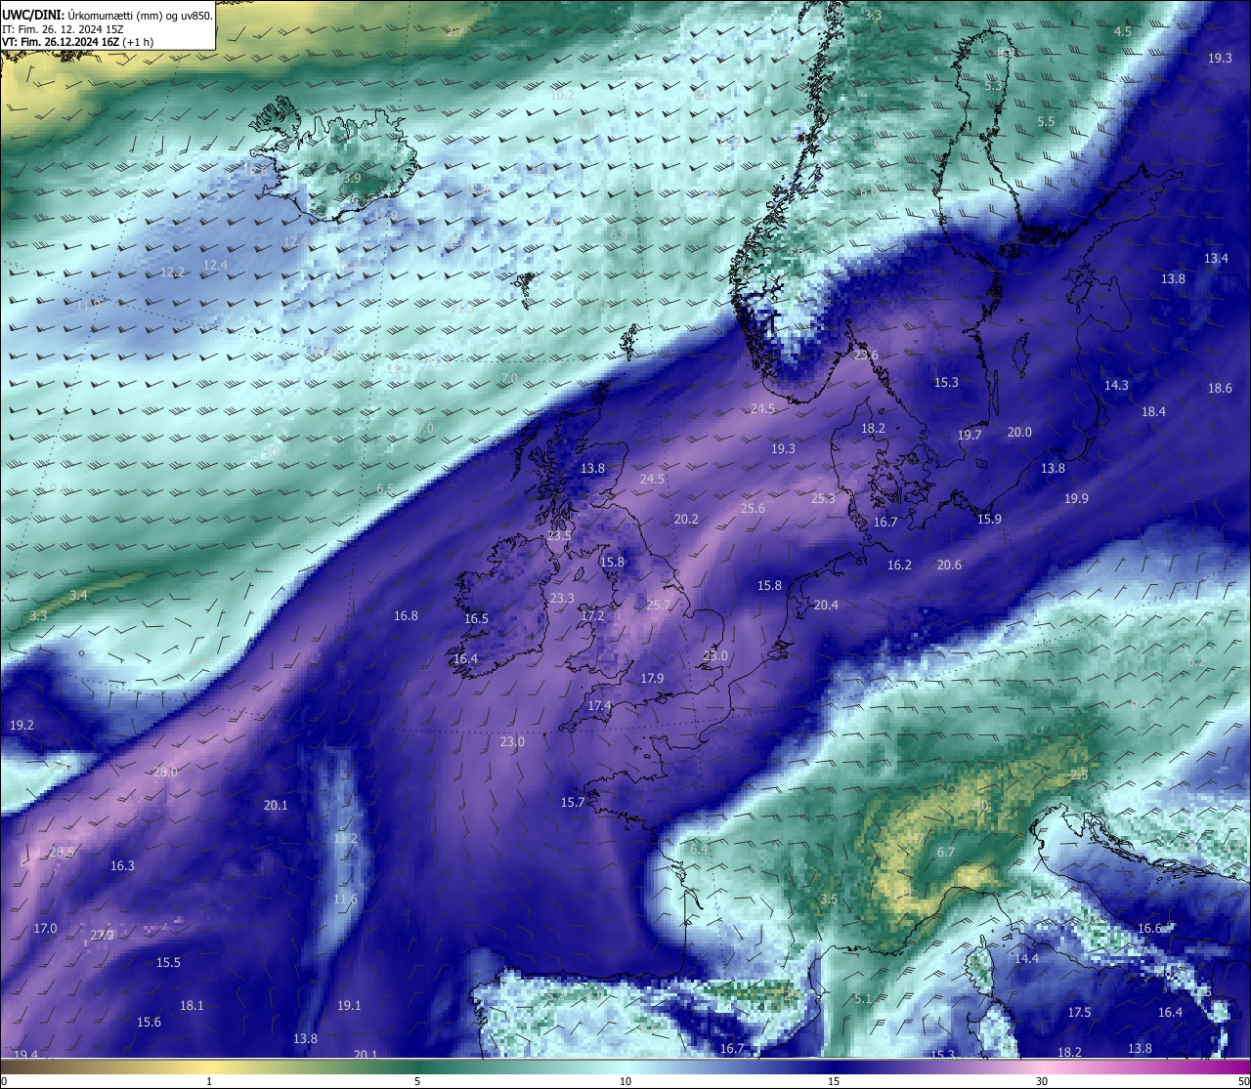The image size is (1251, 1089).
Task: Select the 18.4 map value
Action: point(1153,411)
